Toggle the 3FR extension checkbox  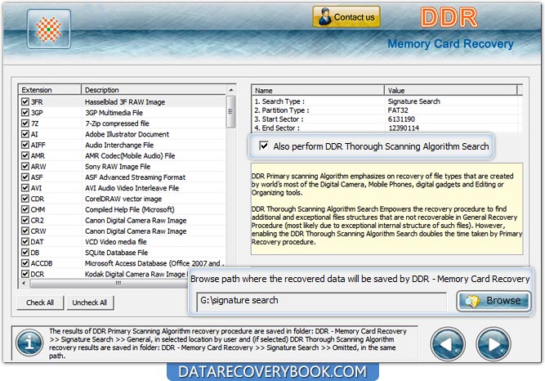tap(25, 101)
